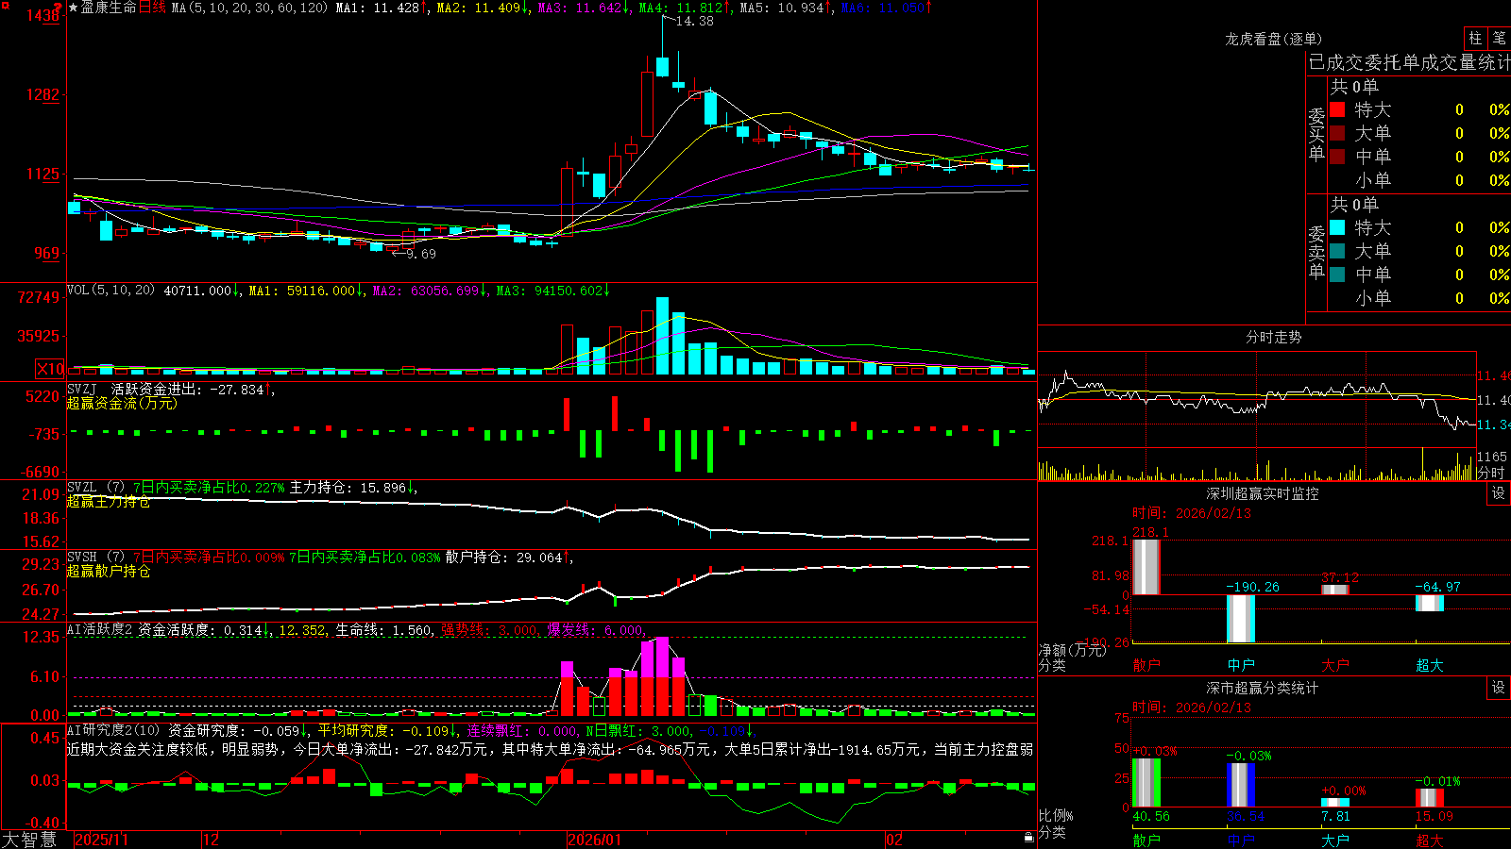The image size is (1511, 849).
Task: Open 设 settings for 深市超赢分类统计
Action: click(x=1499, y=688)
